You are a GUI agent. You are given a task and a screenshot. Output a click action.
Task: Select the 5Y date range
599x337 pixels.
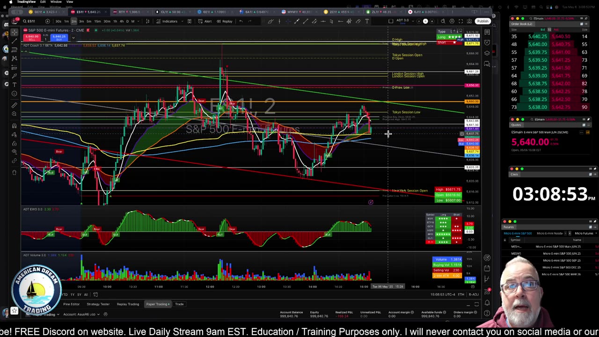point(79,294)
